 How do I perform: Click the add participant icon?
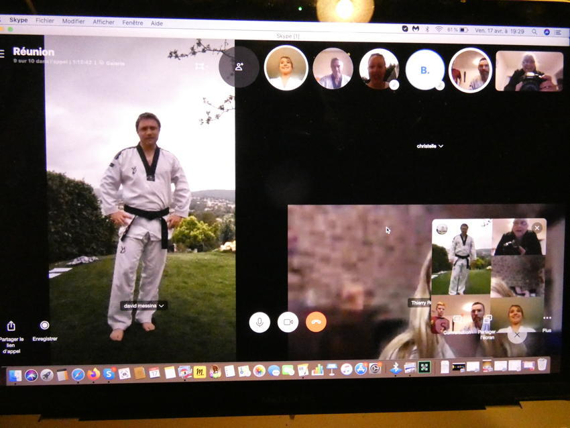[239, 67]
